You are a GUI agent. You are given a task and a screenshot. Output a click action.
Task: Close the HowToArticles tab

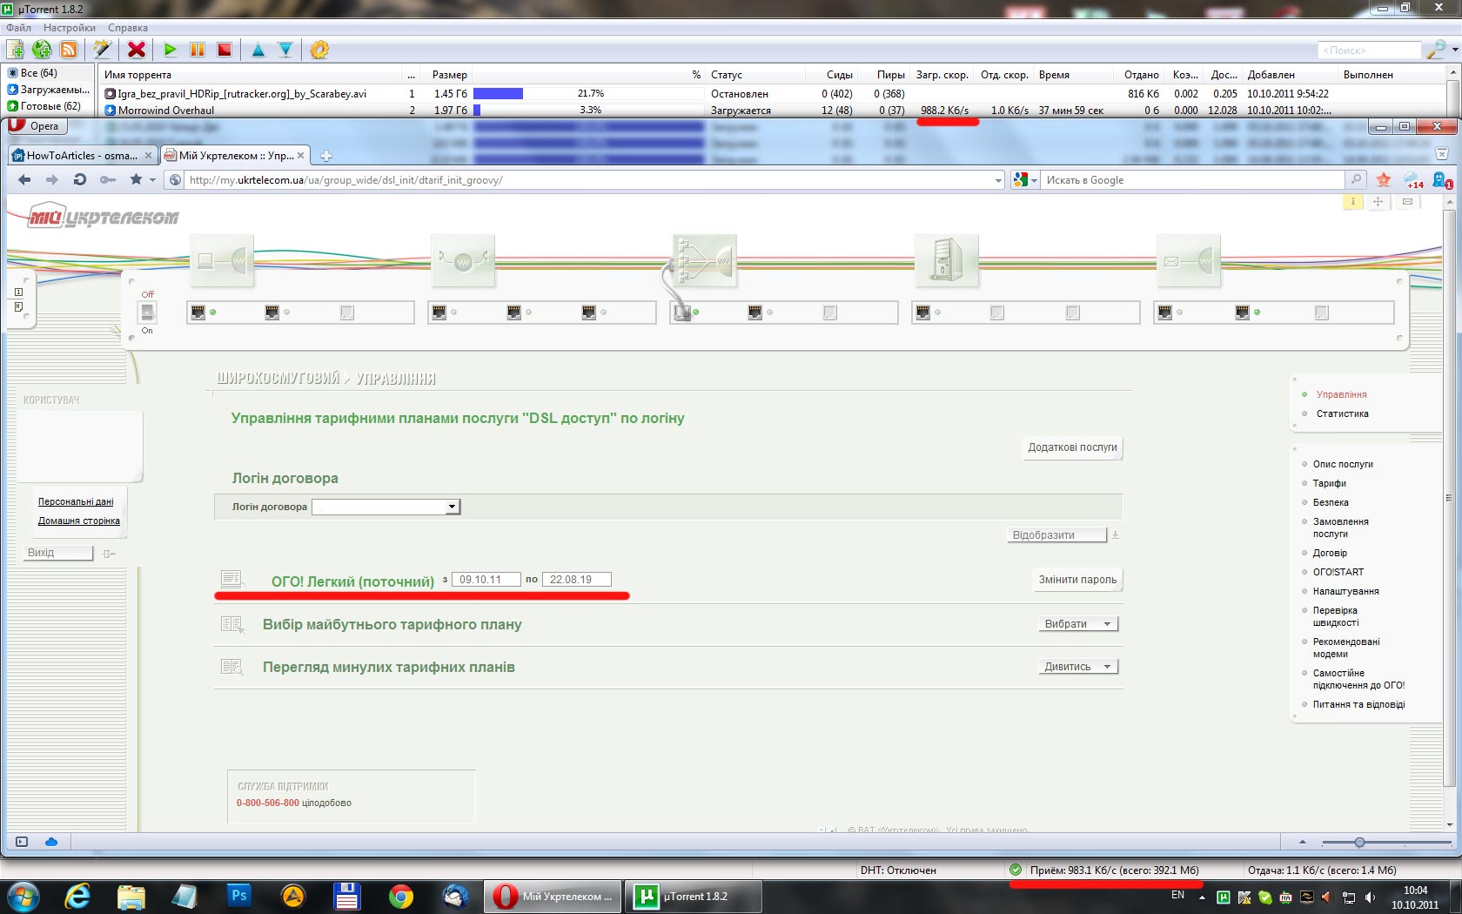pyautogui.click(x=148, y=156)
